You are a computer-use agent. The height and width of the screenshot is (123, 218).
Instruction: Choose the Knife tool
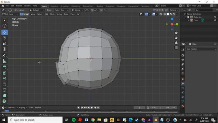click(x=4, y=90)
